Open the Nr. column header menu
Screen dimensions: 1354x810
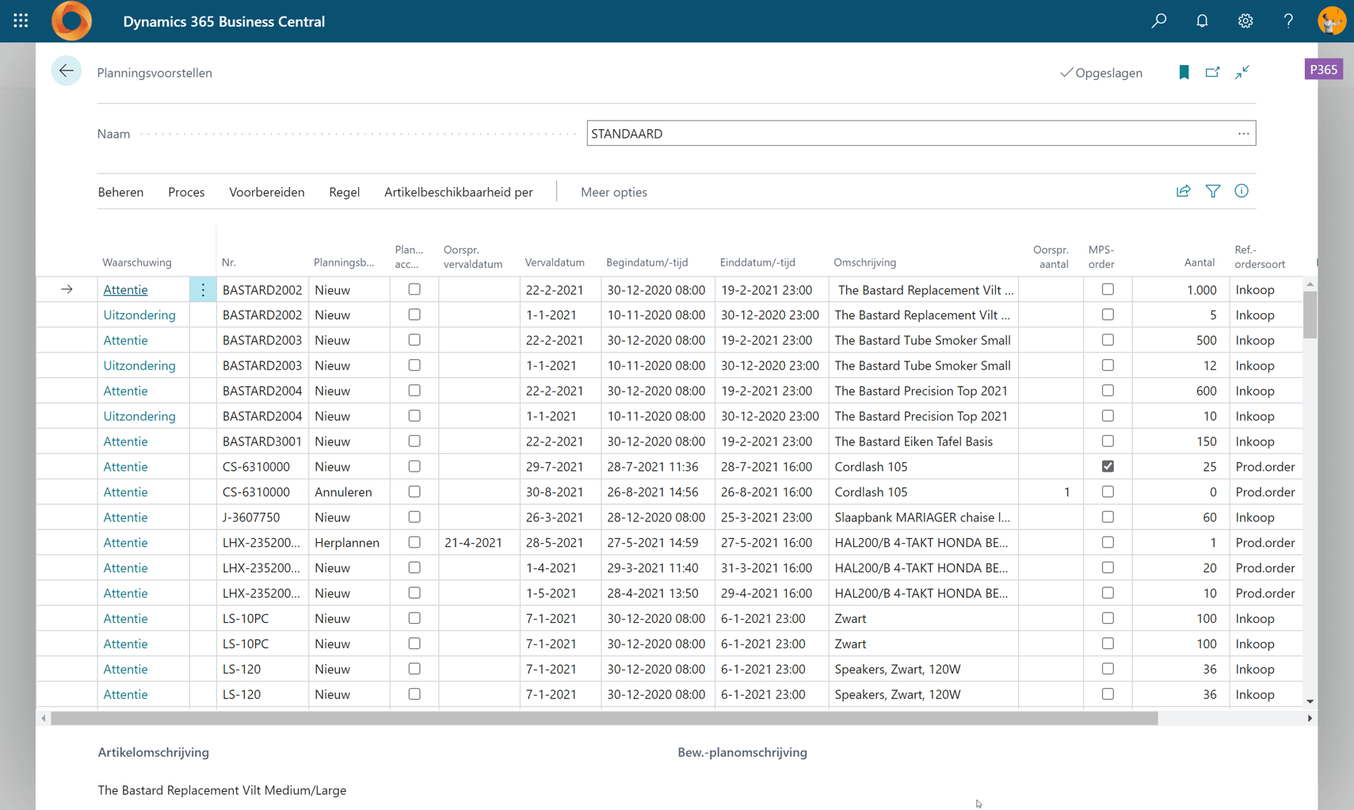click(229, 262)
